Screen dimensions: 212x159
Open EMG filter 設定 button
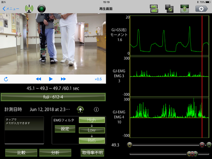coord(65,129)
